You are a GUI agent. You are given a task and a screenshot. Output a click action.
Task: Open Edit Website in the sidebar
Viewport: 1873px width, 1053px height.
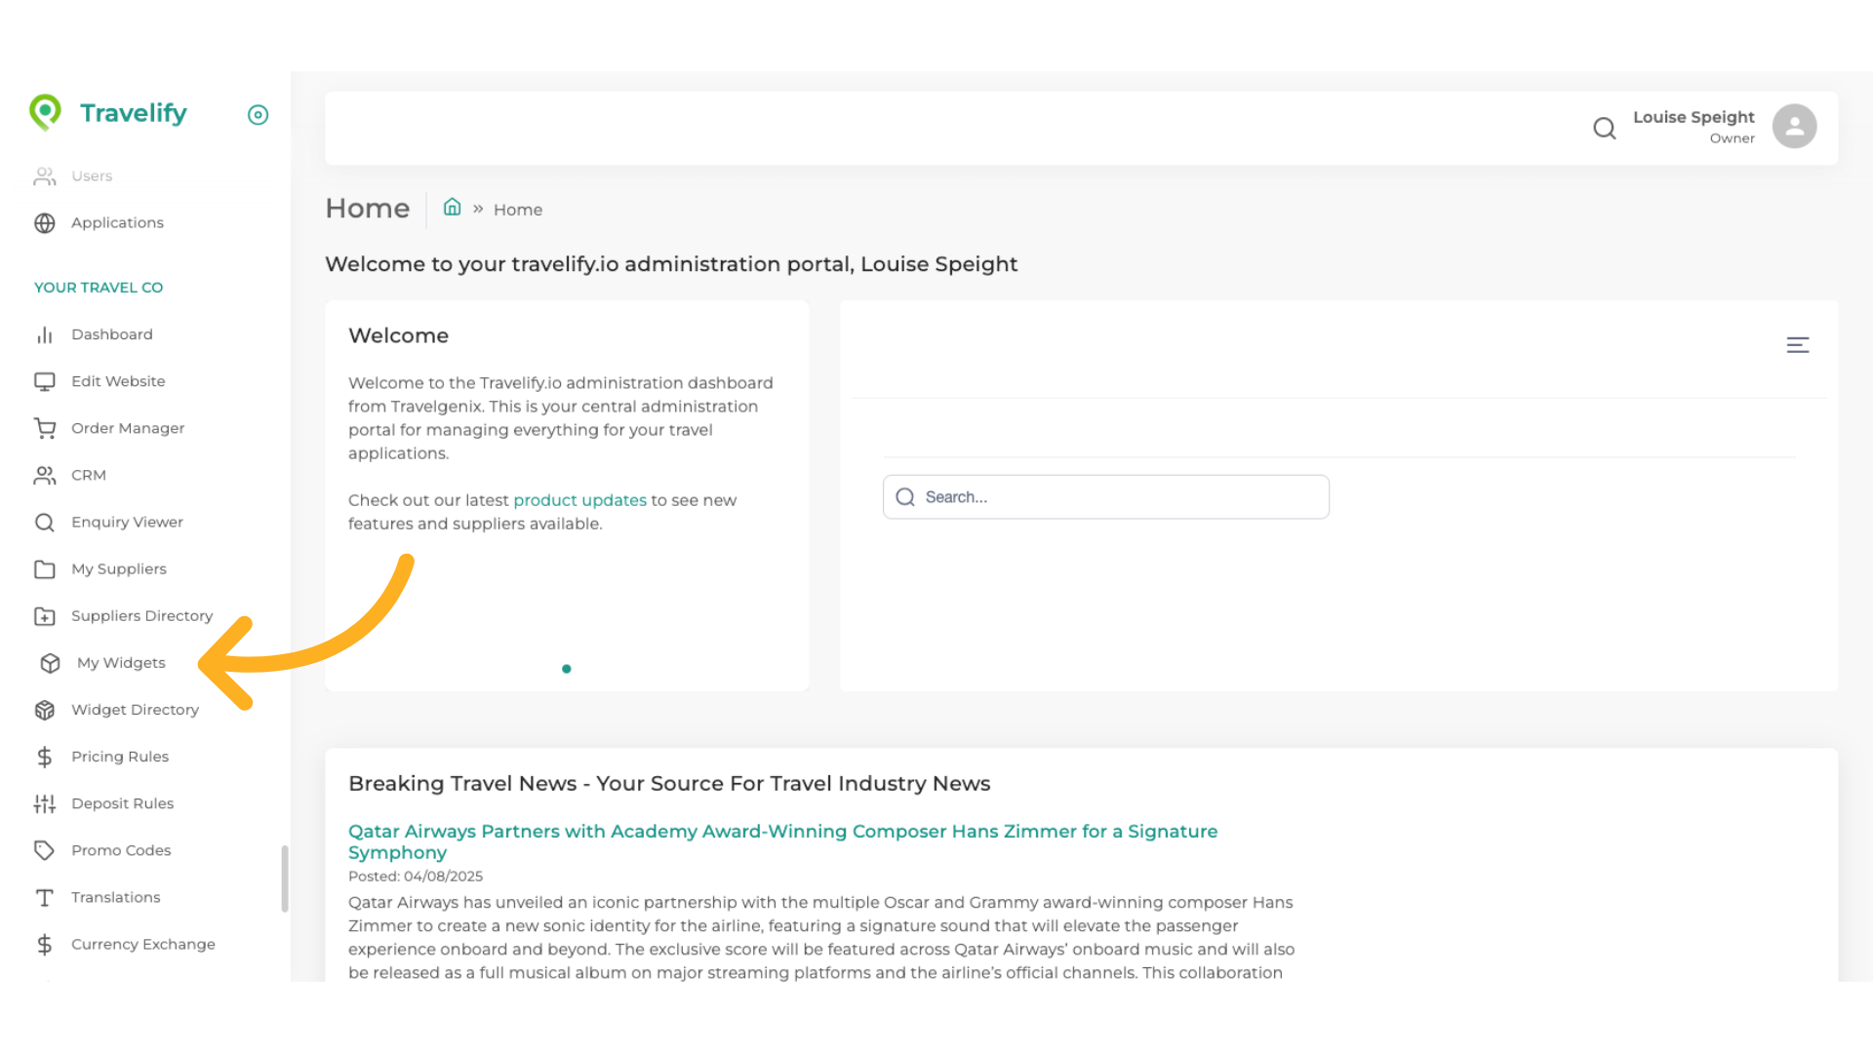pos(117,381)
